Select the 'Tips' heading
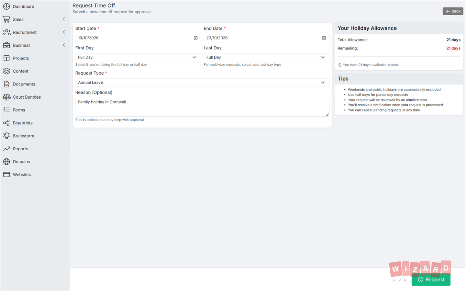This screenshot has height=291, width=466. (343, 79)
